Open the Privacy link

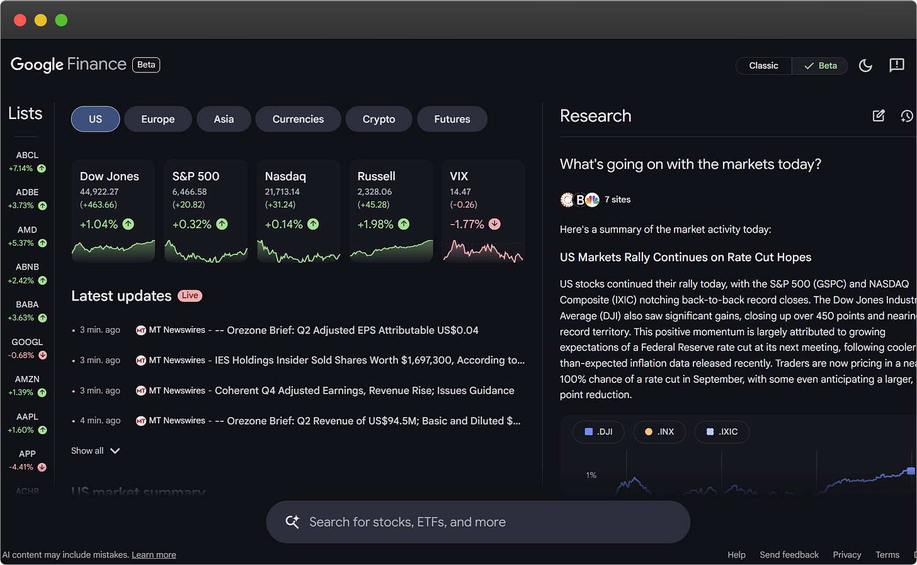[x=847, y=555]
